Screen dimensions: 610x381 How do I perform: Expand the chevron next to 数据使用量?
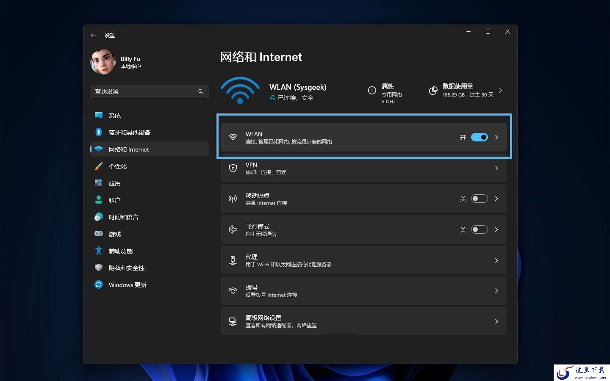tap(500, 90)
